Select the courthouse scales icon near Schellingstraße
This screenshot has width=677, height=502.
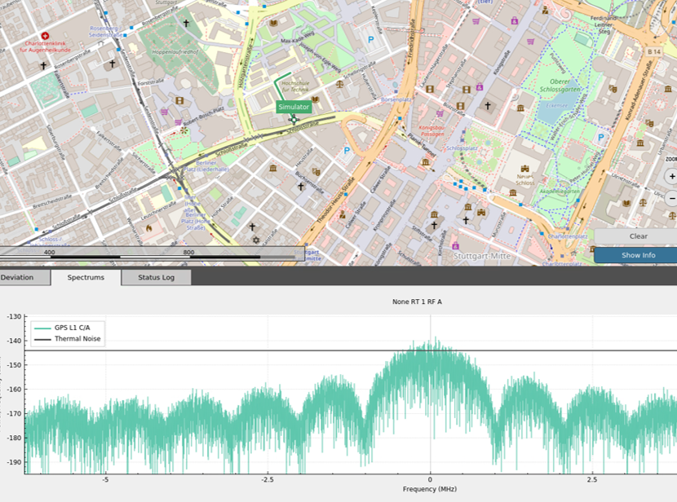(x=340, y=83)
